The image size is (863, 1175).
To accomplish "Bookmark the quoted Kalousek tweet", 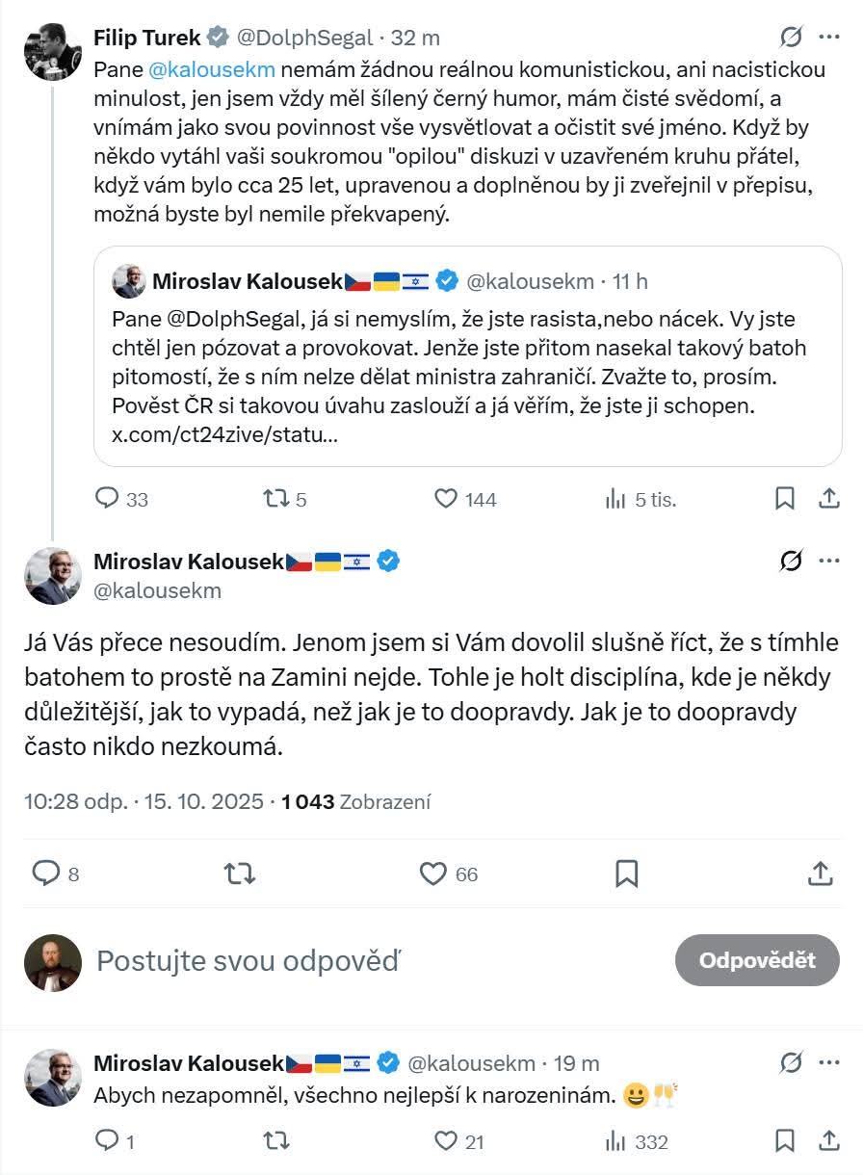I will pos(786,498).
